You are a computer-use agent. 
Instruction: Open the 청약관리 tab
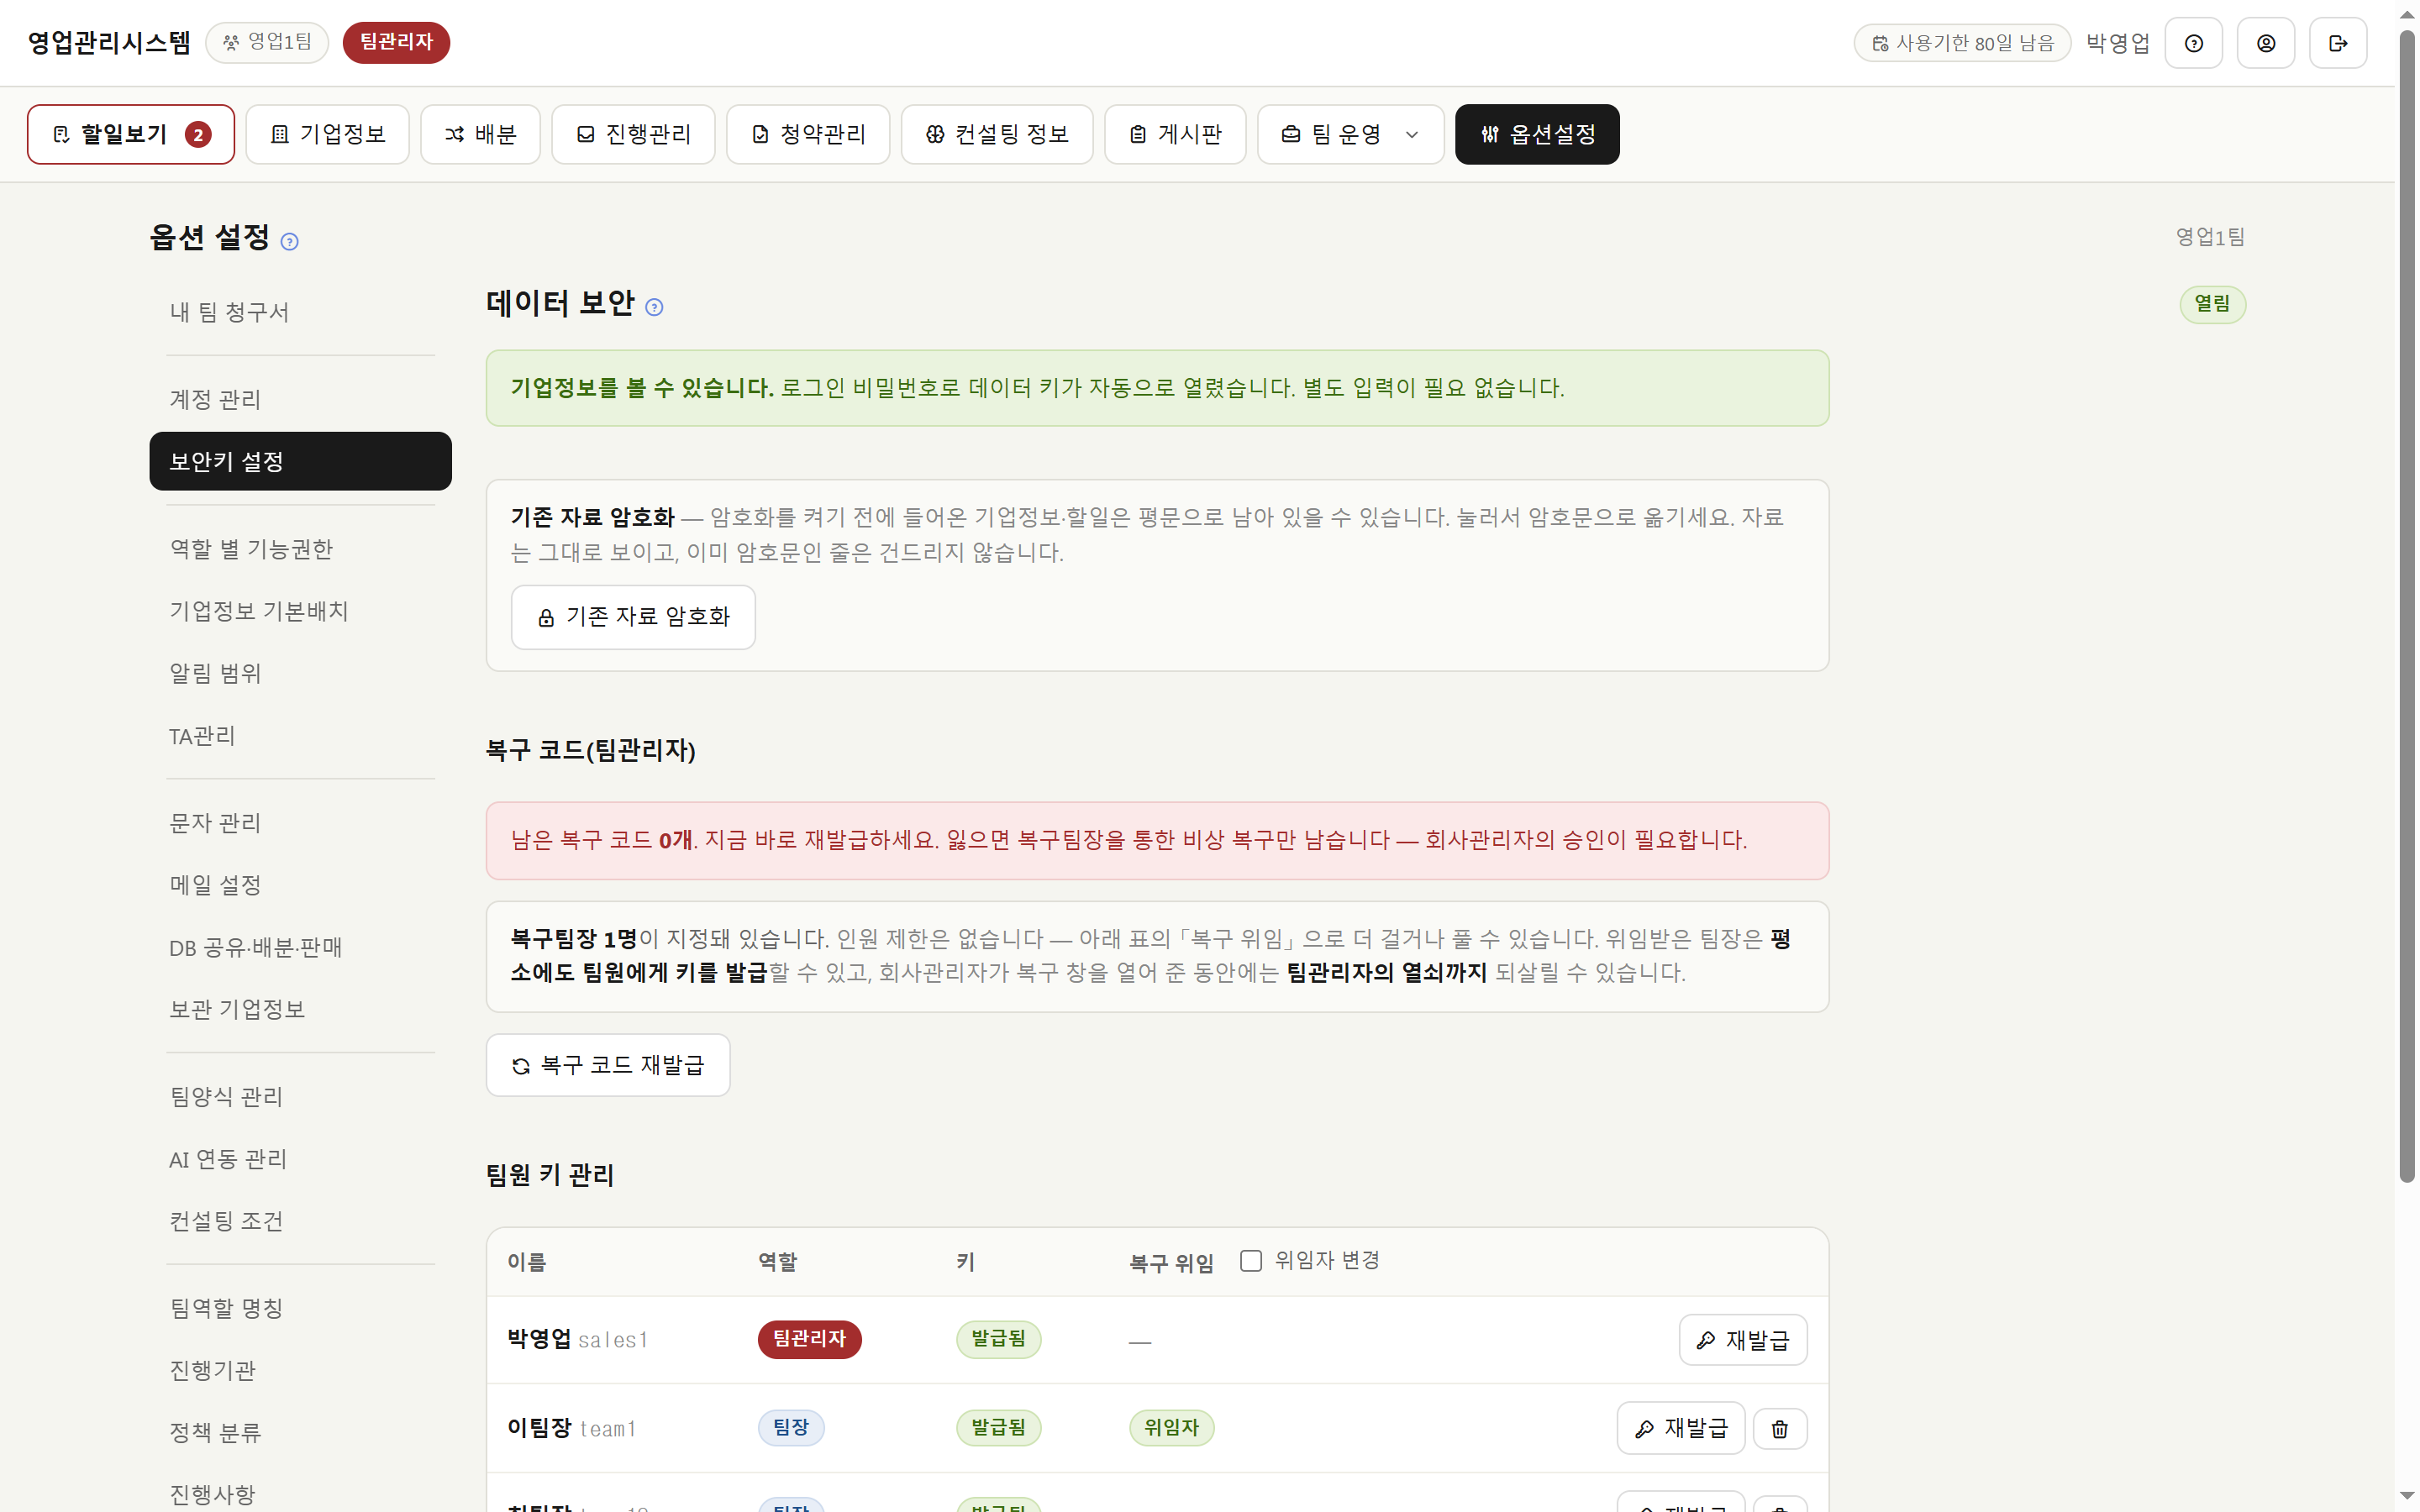click(x=808, y=134)
